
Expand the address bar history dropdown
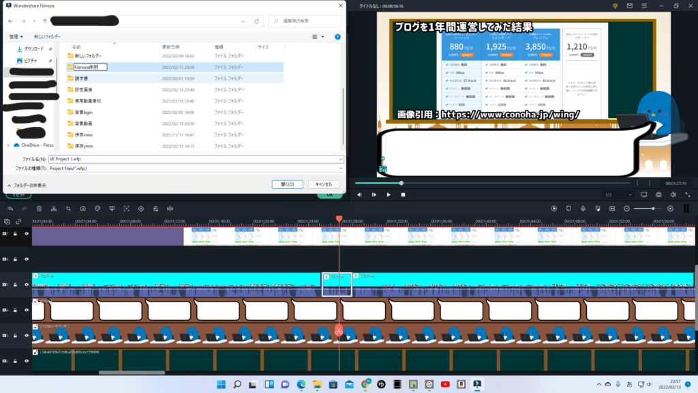(x=243, y=21)
